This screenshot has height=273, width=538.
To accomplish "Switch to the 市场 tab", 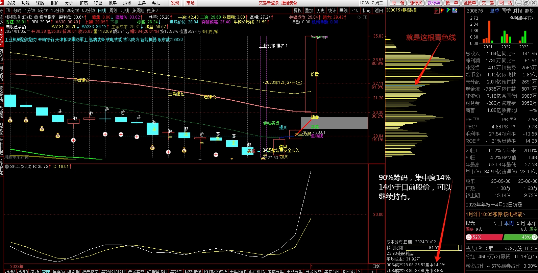I will click(x=191, y=3).
